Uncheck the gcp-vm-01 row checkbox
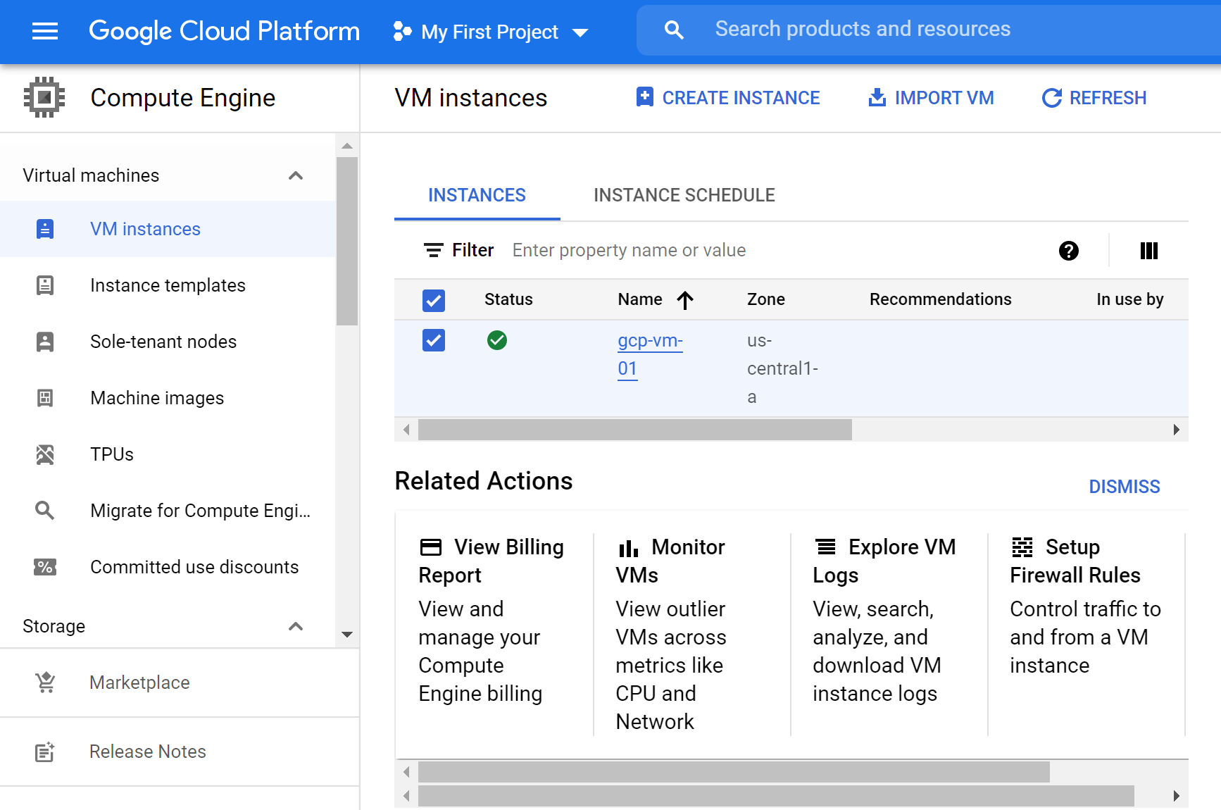1221x810 pixels. [434, 340]
